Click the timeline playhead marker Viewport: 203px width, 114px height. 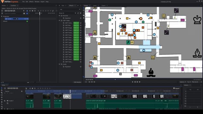tap(70, 91)
